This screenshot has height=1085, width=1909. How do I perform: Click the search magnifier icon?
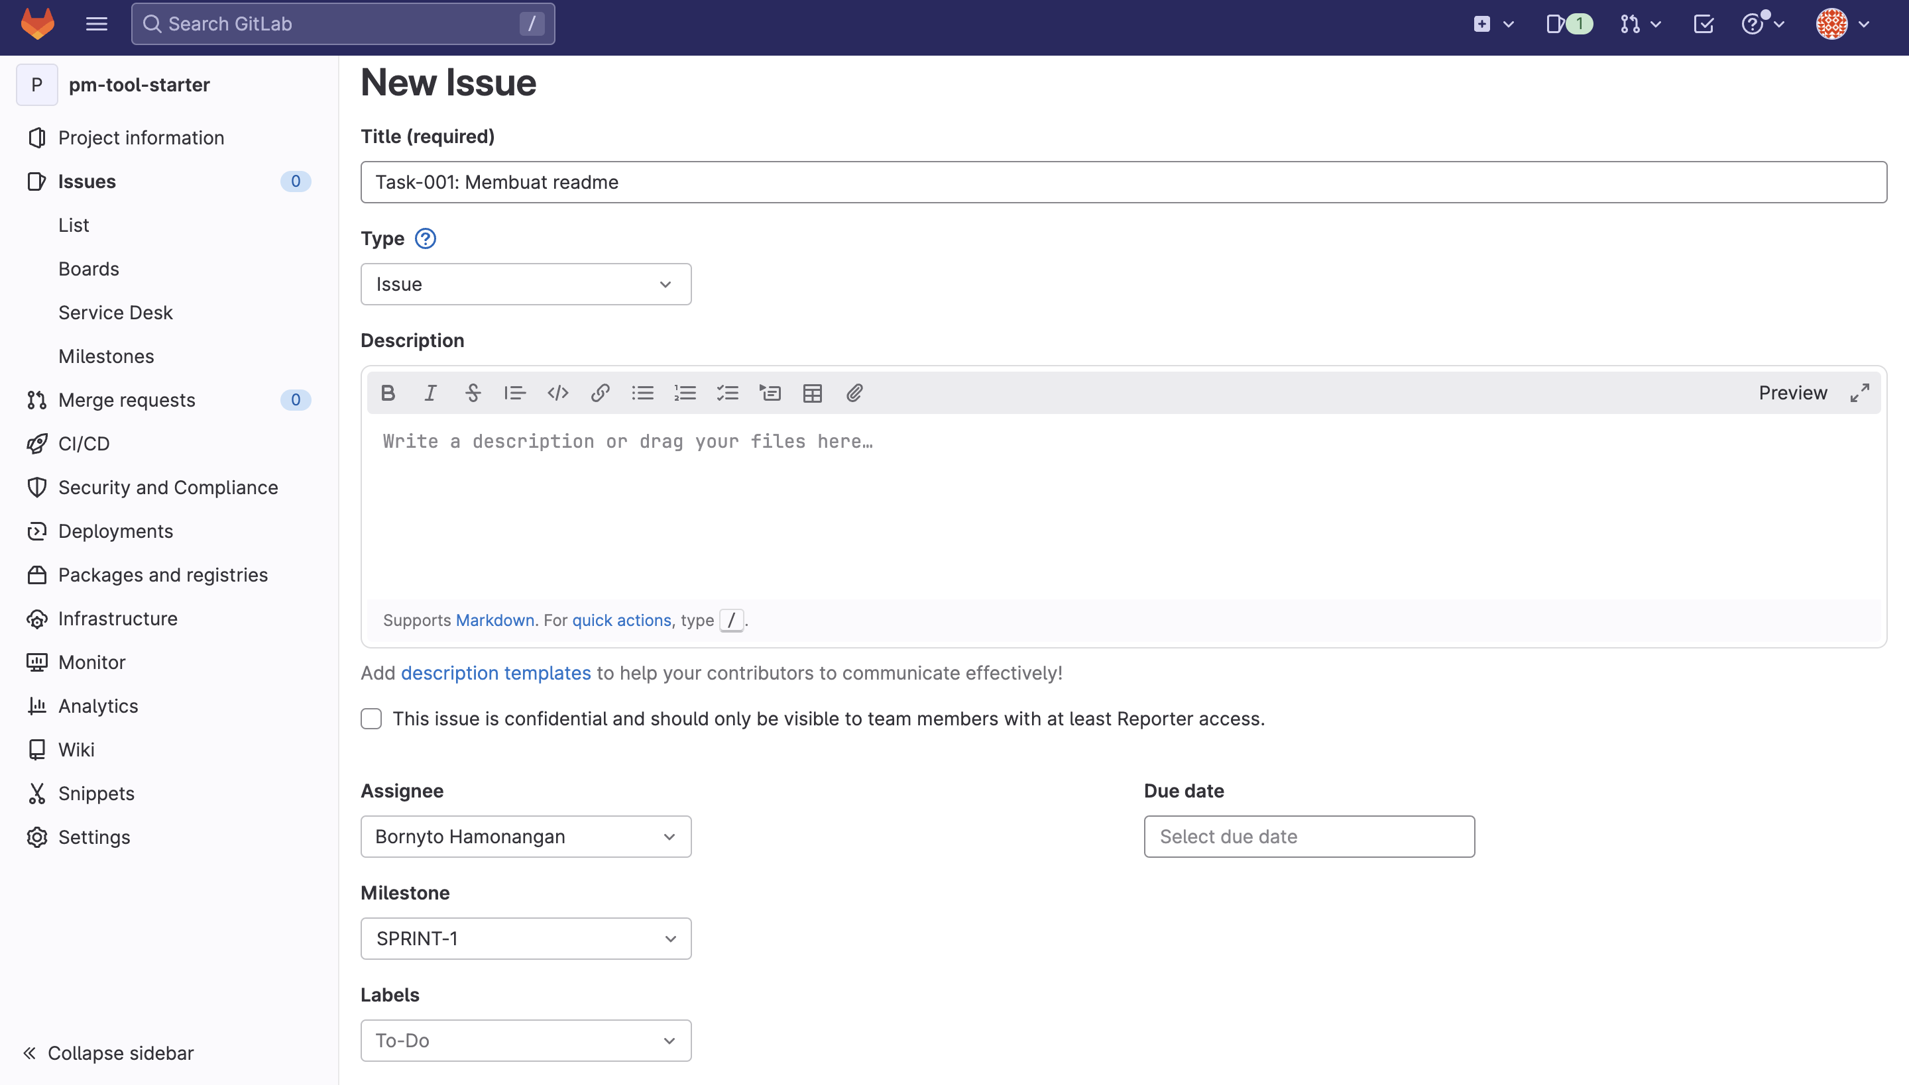[152, 24]
